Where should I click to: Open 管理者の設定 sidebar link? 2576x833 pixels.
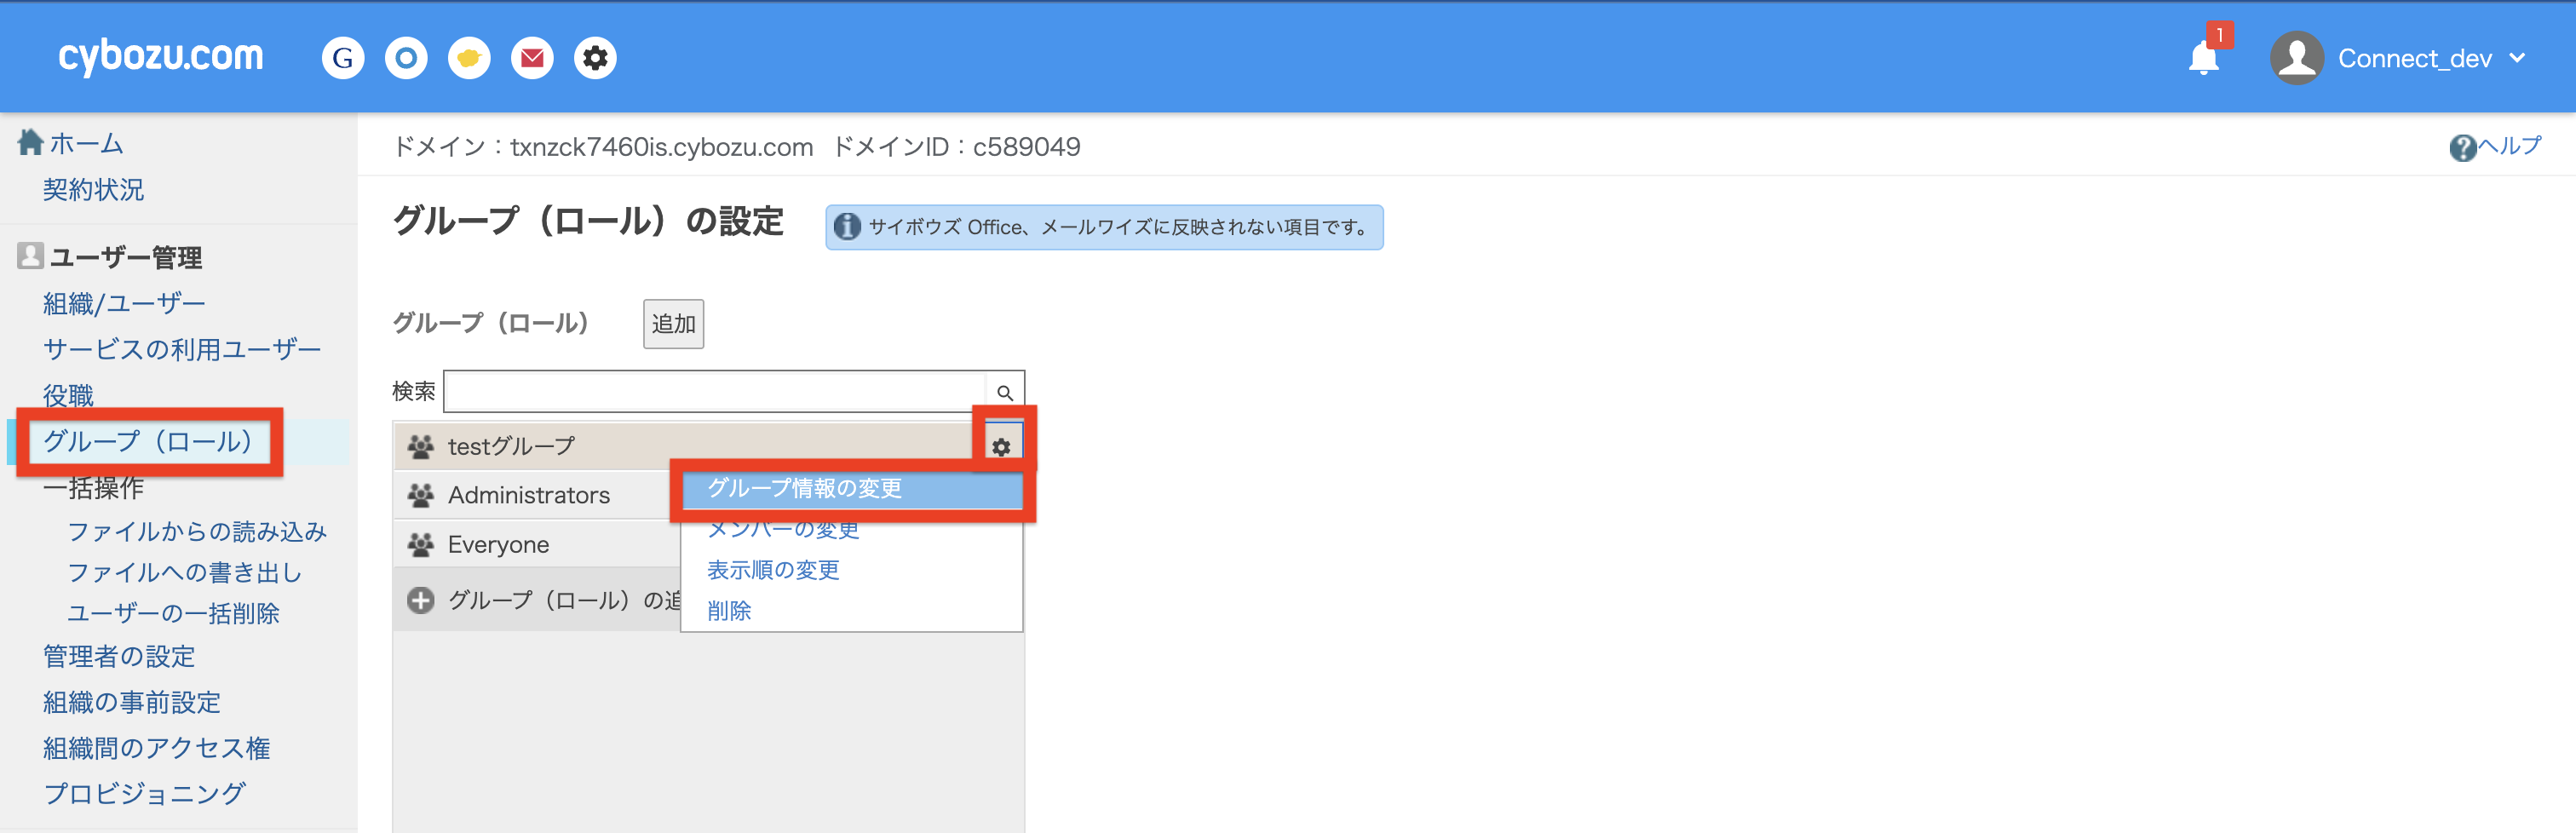point(119,656)
